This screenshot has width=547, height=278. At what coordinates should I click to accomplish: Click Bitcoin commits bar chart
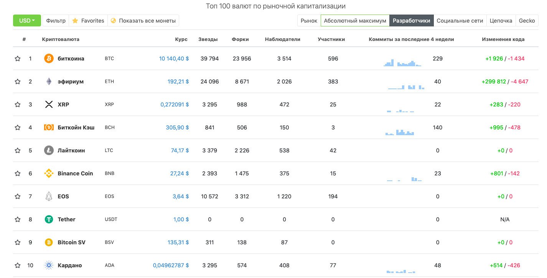point(402,63)
